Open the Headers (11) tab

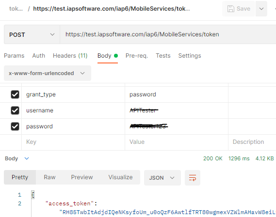coord(70,56)
